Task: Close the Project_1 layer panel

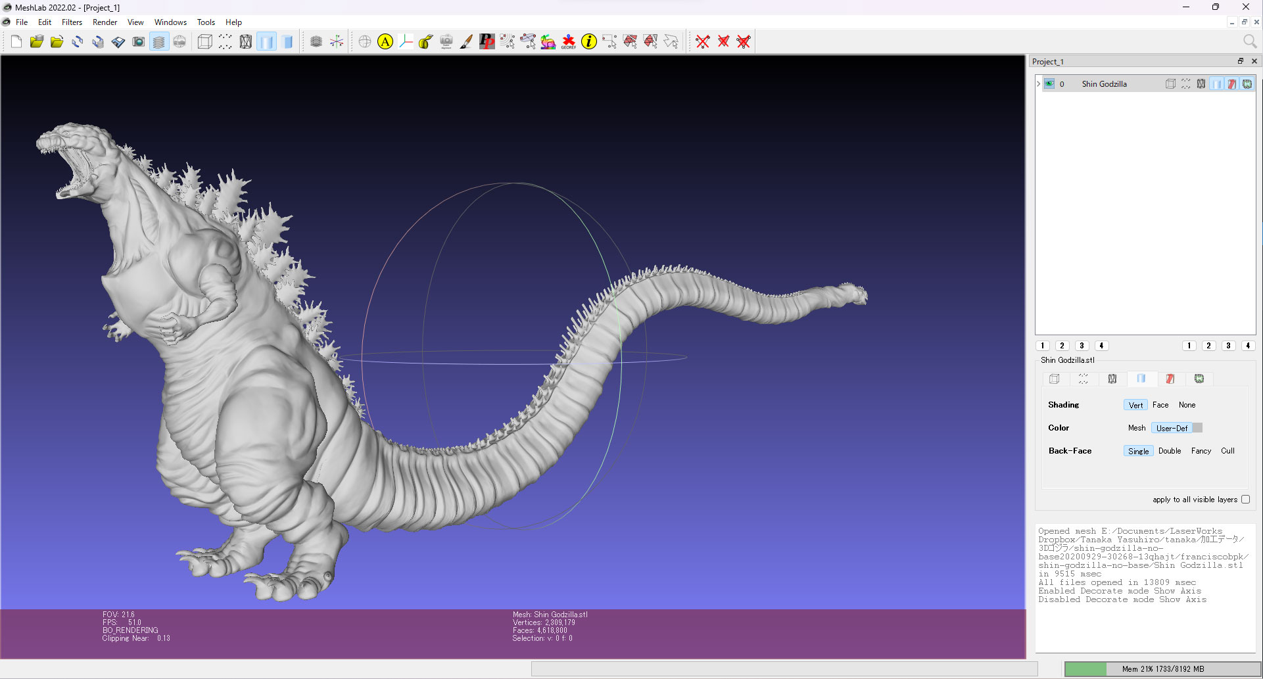Action: [1254, 61]
